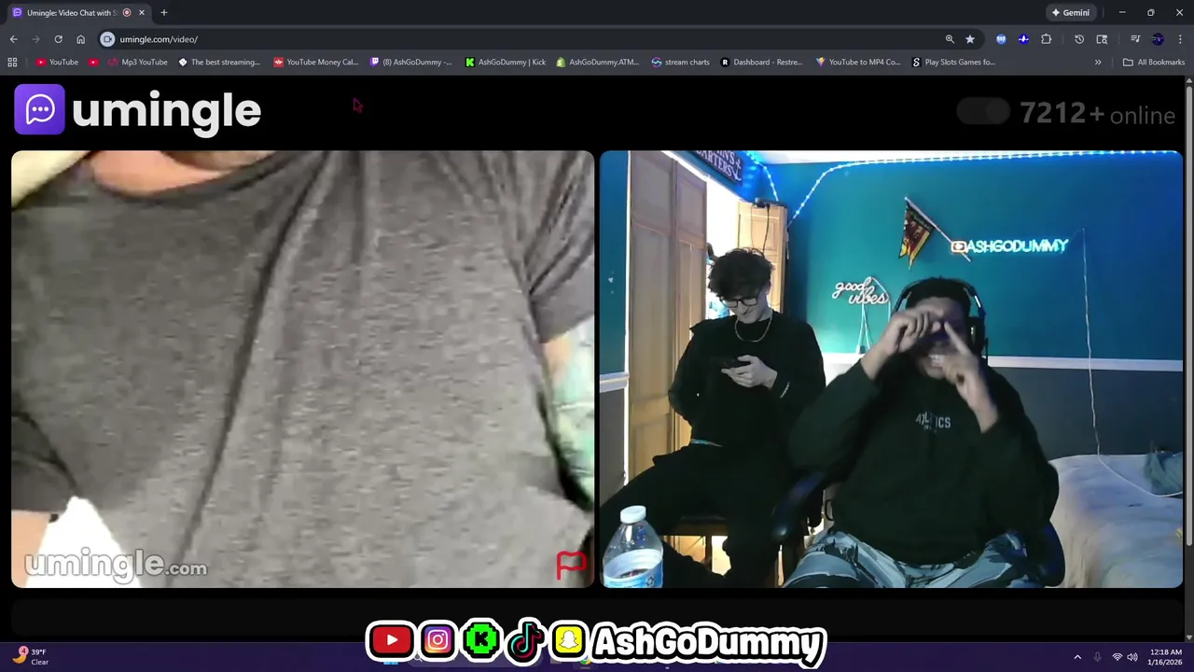The width and height of the screenshot is (1194, 672).
Task: Click your own webcam video feed
Action: point(891,370)
